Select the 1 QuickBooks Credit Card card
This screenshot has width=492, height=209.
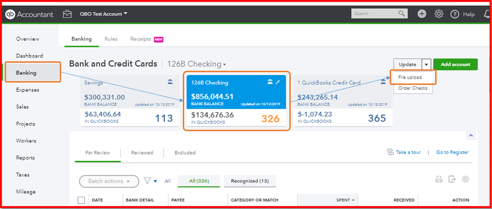(x=342, y=101)
